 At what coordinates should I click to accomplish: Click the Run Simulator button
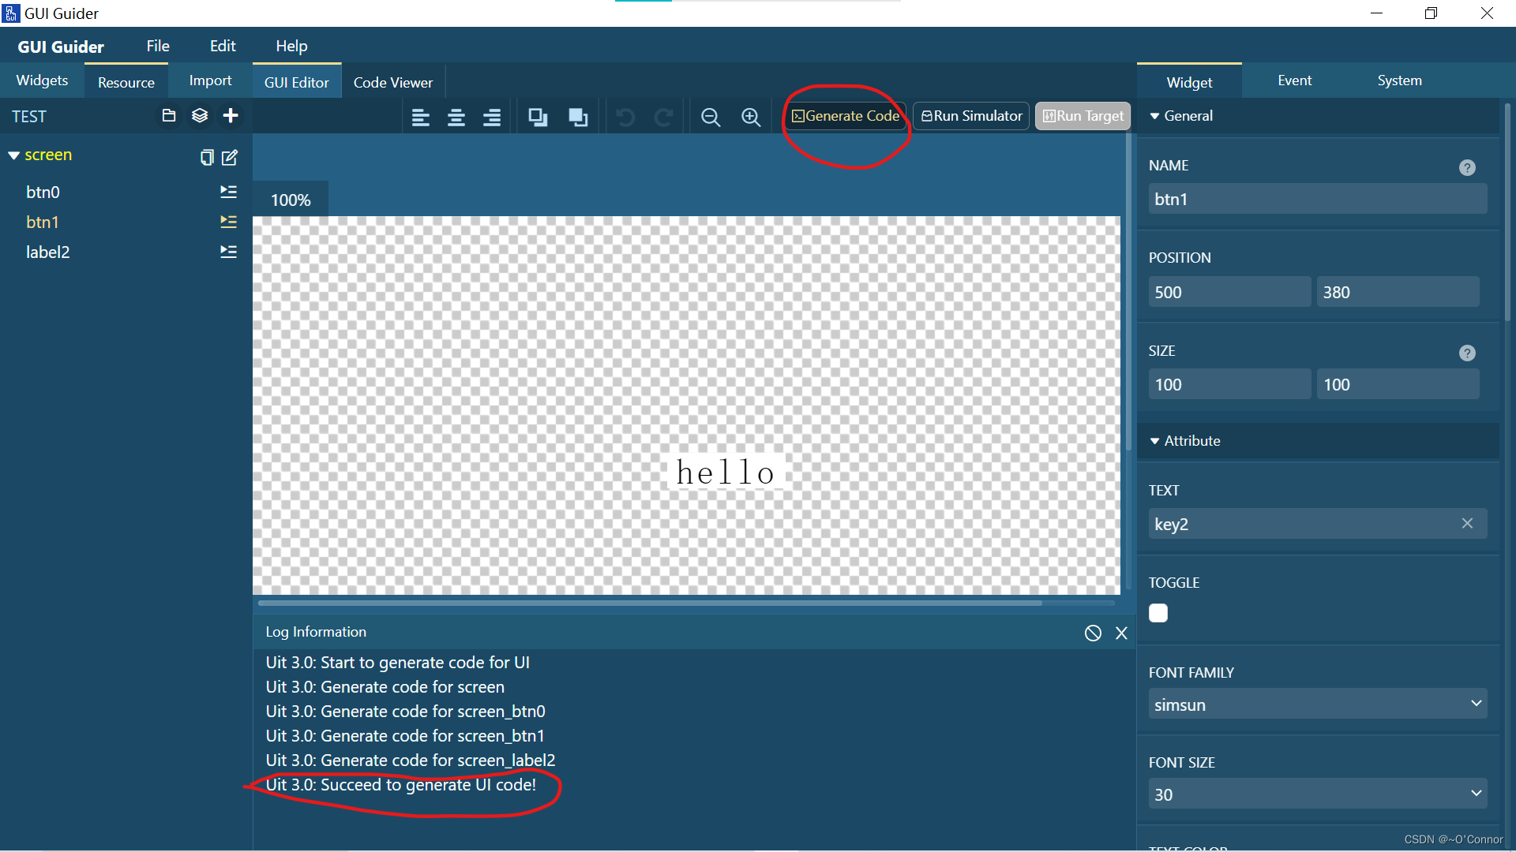971,116
